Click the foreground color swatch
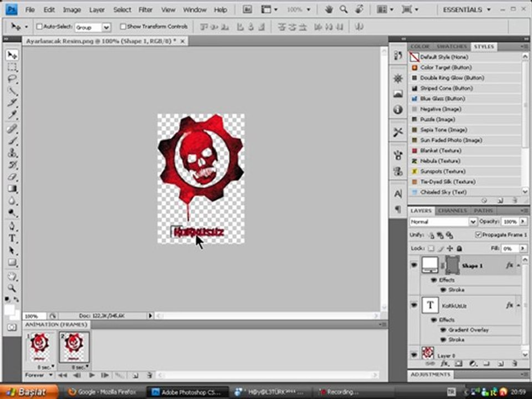The image size is (532, 399). pyautogui.click(x=9, y=309)
